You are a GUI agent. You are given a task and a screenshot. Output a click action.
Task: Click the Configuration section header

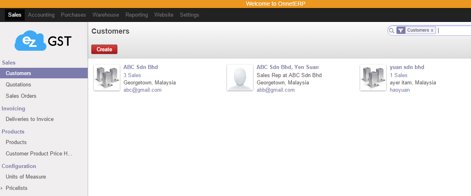coord(19,166)
